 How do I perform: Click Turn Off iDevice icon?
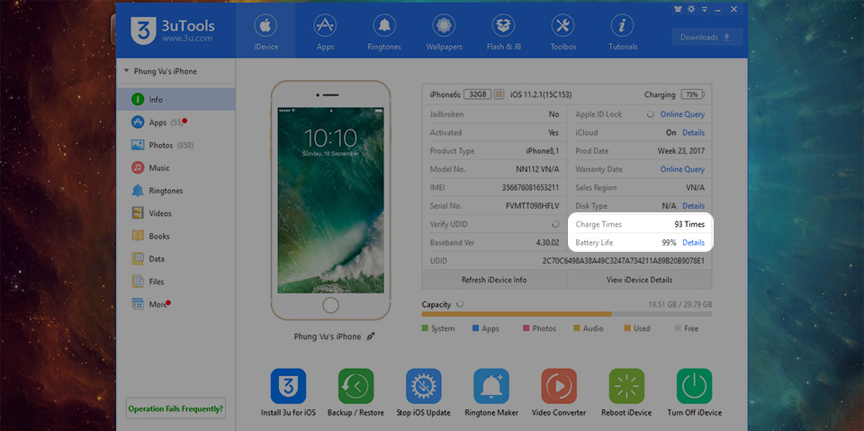coord(694,386)
